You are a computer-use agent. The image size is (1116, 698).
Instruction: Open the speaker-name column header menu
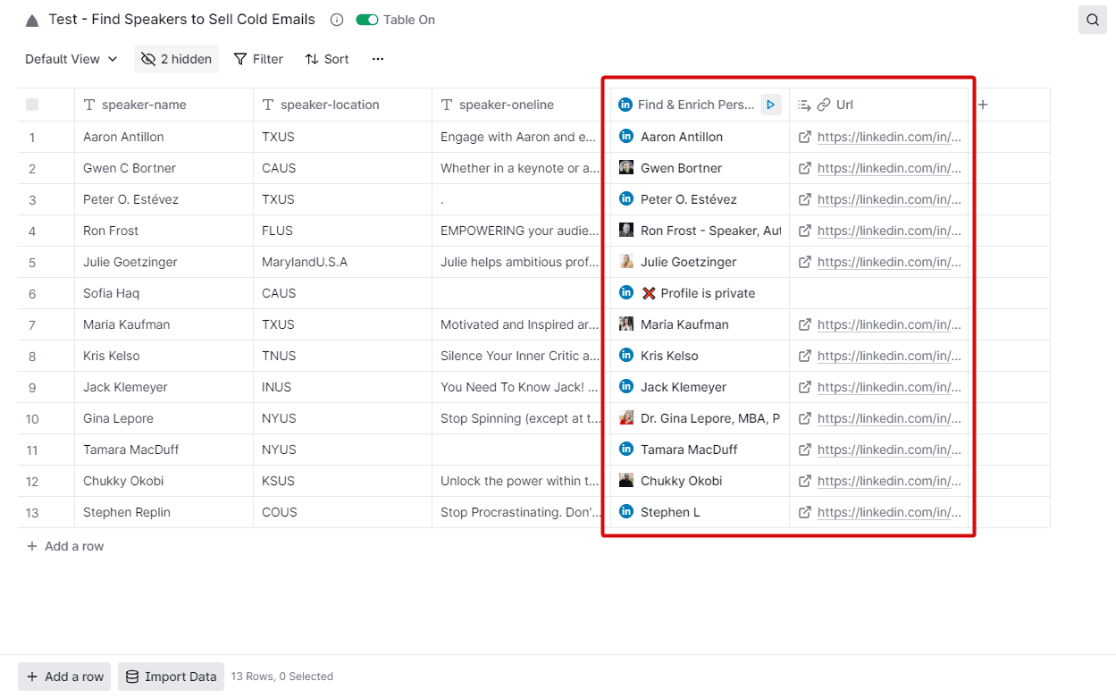pos(164,105)
